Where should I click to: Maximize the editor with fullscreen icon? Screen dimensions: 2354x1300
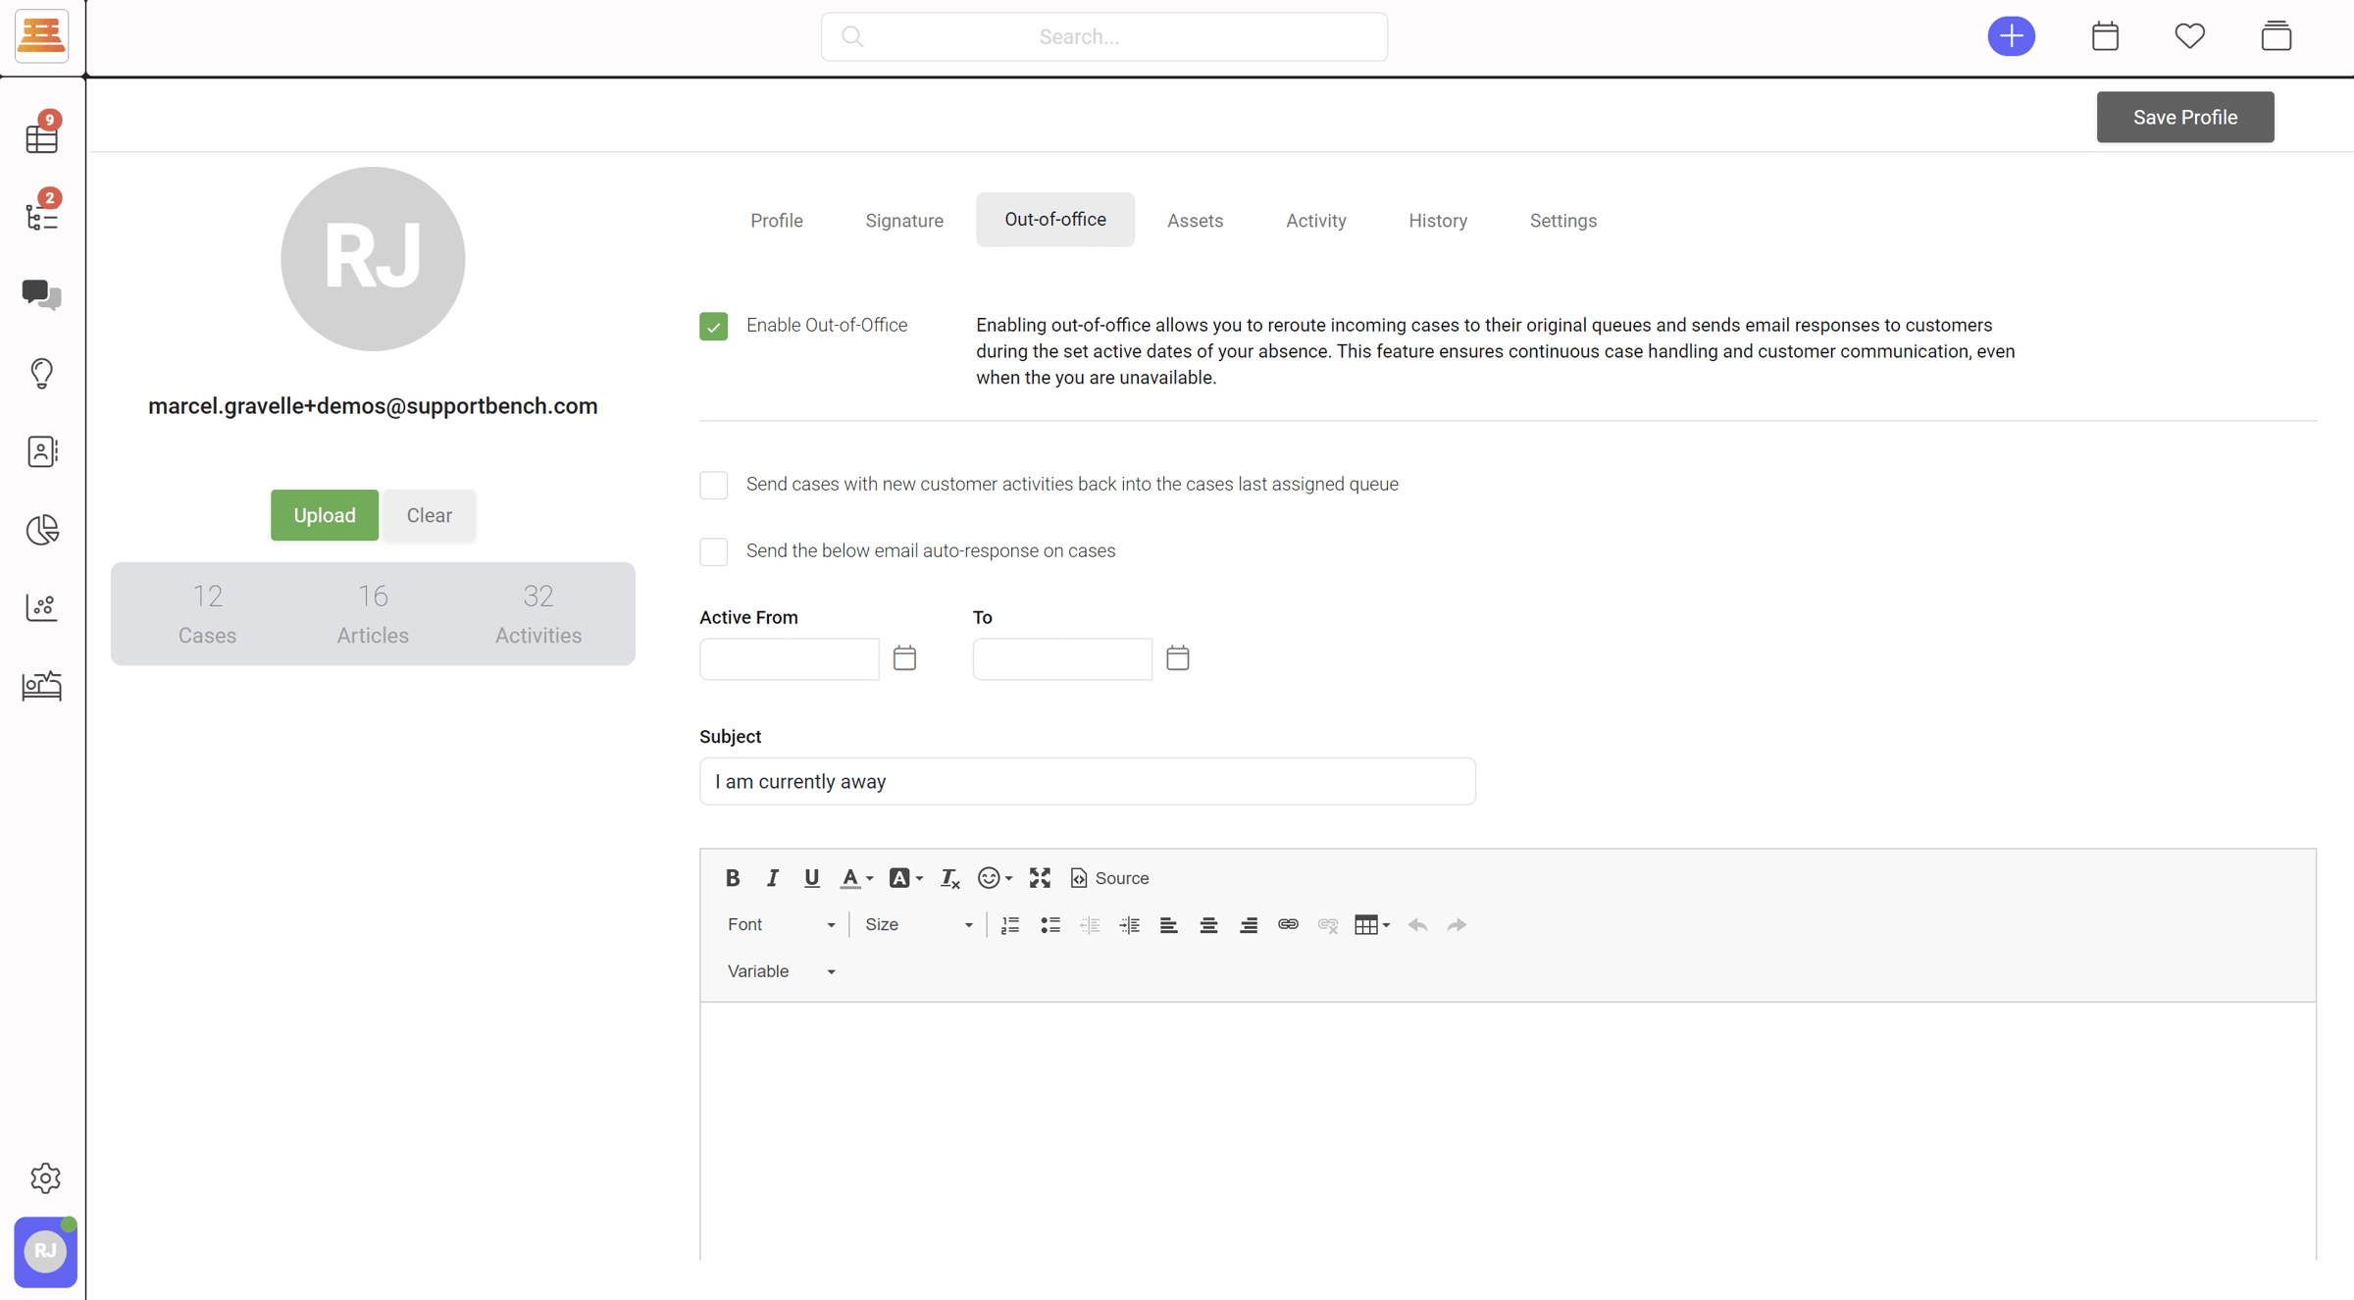[x=1040, y=877]
